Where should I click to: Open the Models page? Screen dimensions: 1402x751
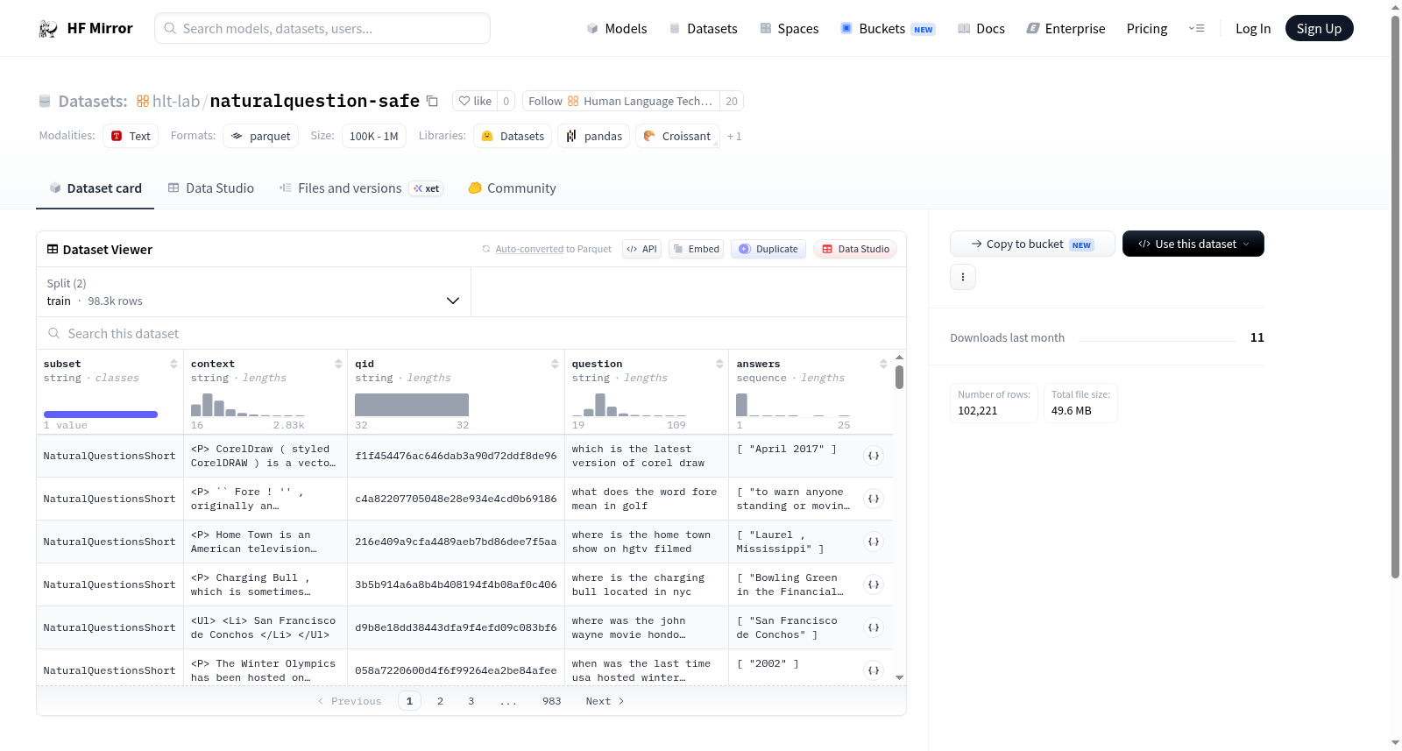pyautogui.click(x=617, y=28)
